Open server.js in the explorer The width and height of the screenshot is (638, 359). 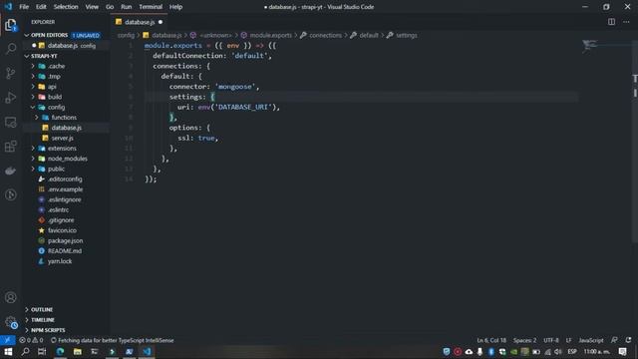point(62,138)
